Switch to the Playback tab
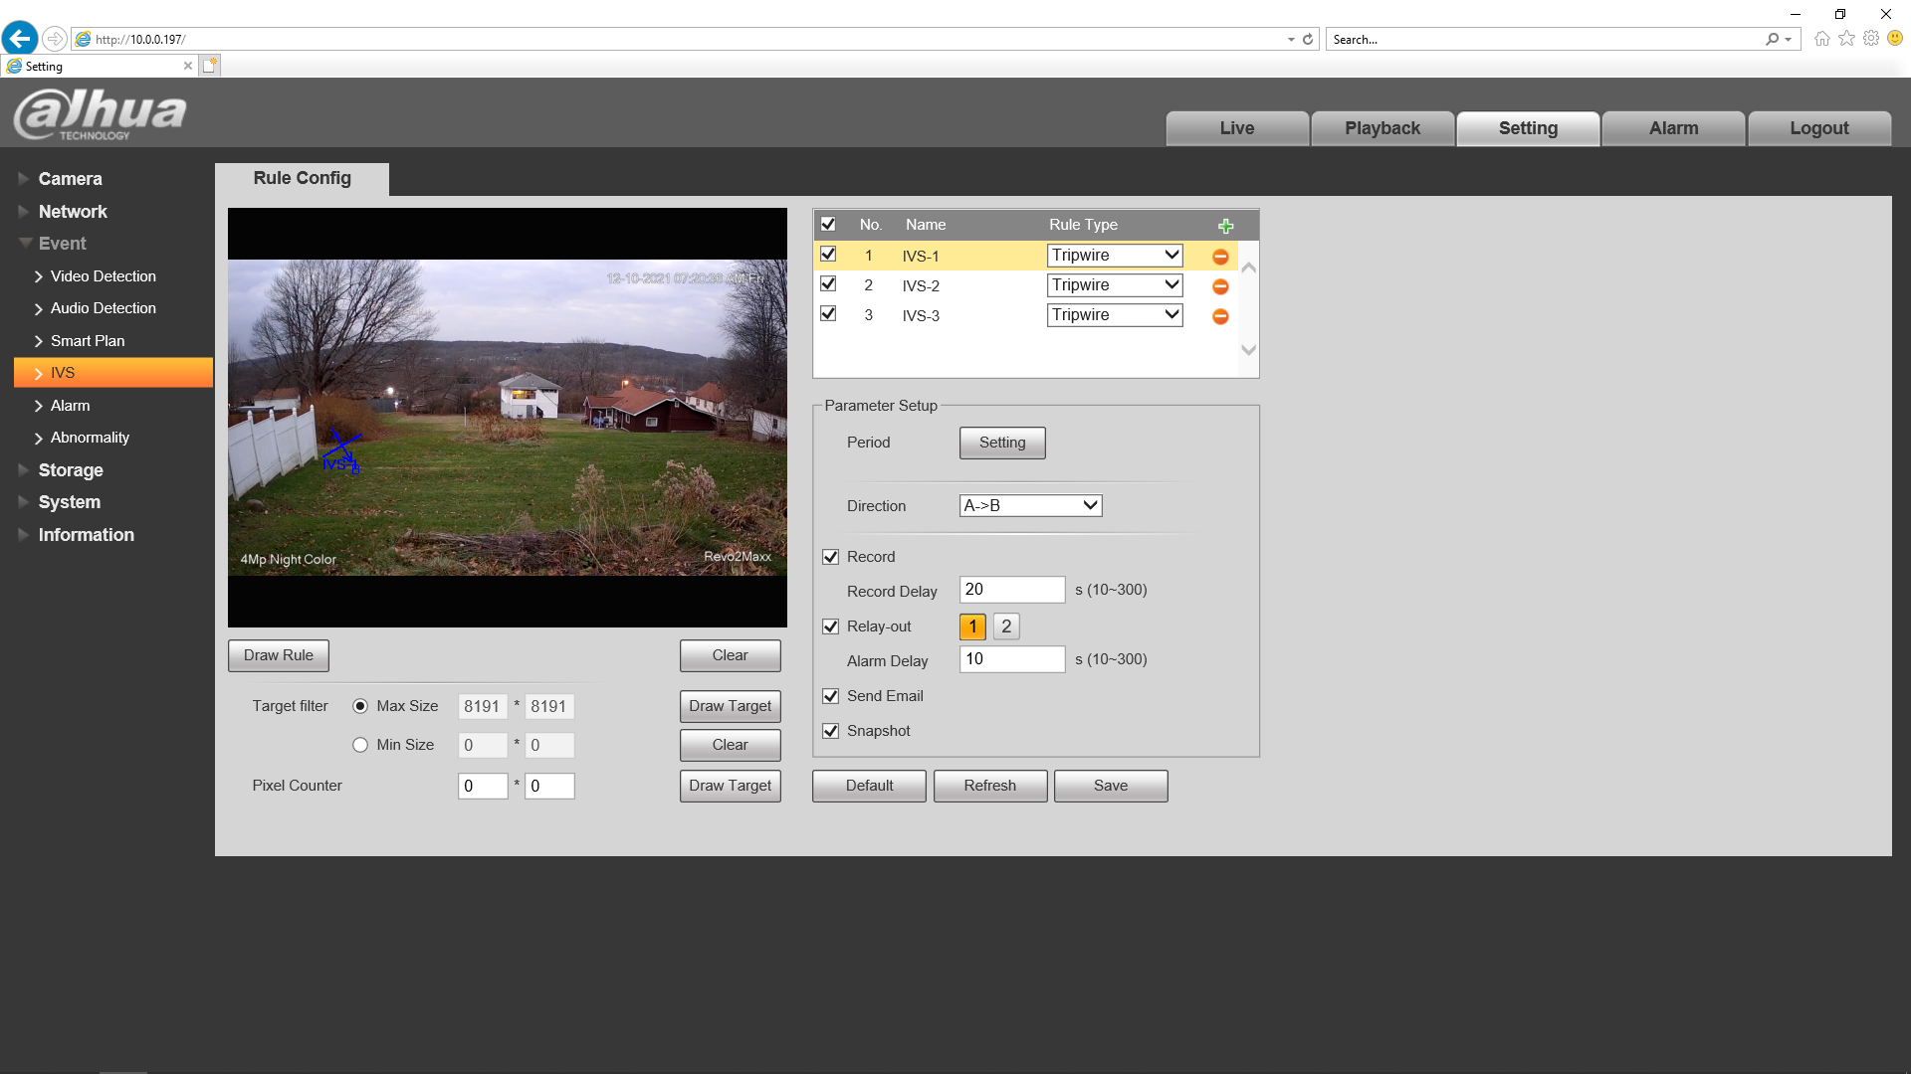 pos(1382,128)
